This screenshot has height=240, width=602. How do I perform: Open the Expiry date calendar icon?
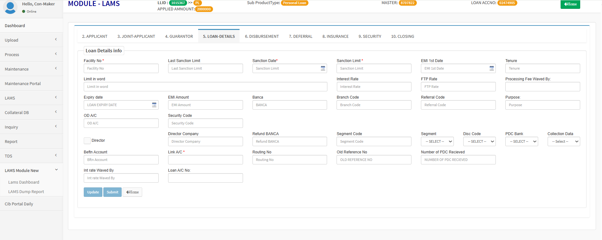click(154, 105)
